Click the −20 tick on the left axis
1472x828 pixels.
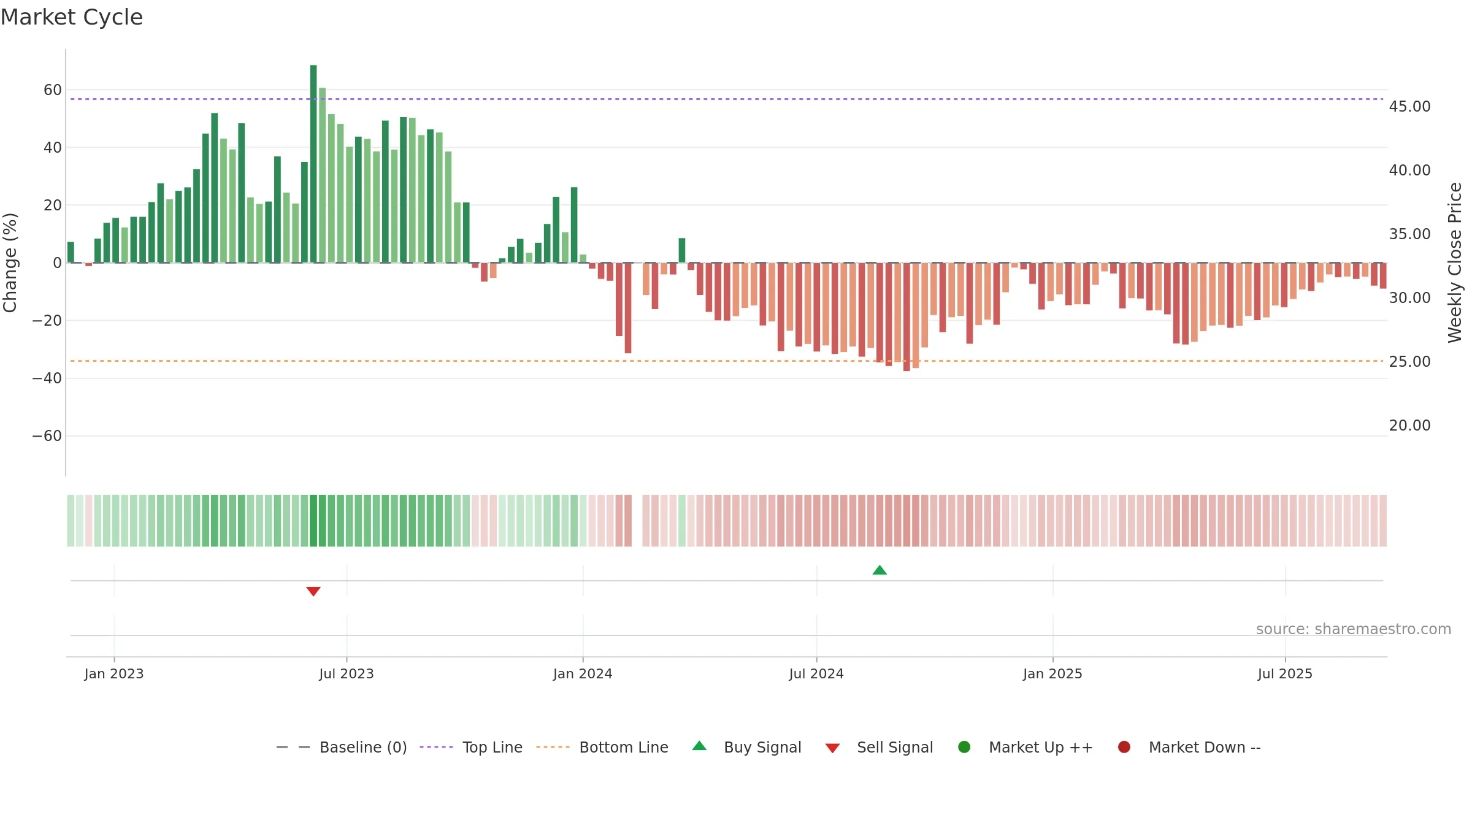(47, 320)
